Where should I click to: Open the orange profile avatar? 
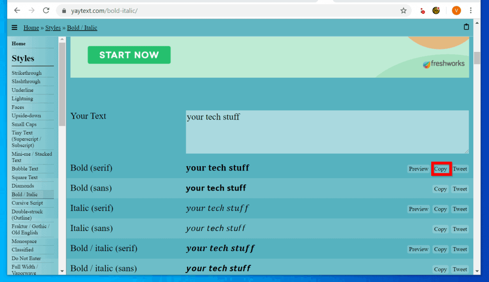[x=456, y=10]
